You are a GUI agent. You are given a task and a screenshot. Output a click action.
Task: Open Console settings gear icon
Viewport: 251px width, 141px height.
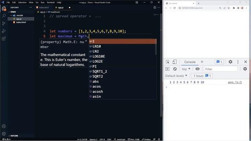(x=245, y=69)
